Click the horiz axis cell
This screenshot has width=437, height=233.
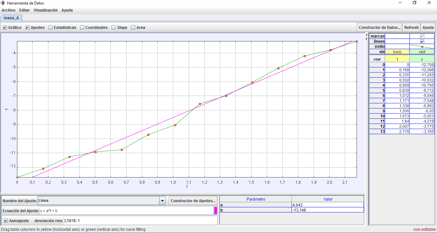pos(397,52)
